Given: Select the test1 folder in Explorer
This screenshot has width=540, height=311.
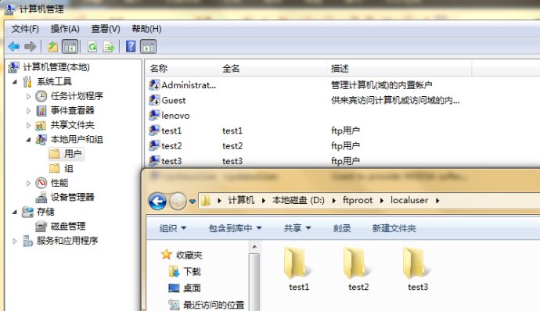Looking at the screenshot, I should pyautogui.click(x=299, y=269).
